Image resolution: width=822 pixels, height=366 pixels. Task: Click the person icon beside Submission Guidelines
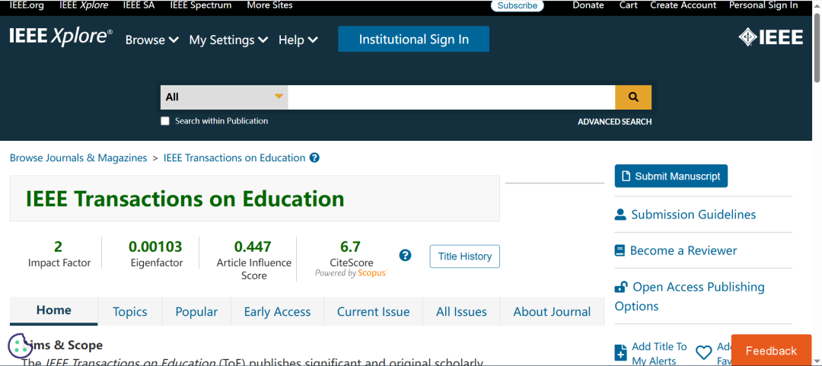621,215
